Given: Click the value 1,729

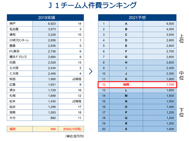Looking at the screenshot, I should [x=52, y=90].
